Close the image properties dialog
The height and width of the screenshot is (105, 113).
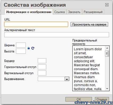[107, 5]
